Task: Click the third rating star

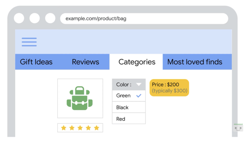Action: (x=80, y=128)
